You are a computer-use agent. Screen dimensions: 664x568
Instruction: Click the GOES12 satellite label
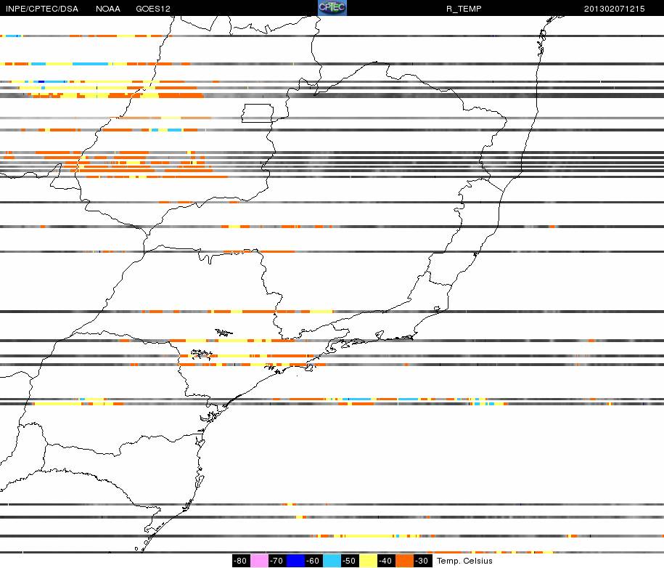153,9
